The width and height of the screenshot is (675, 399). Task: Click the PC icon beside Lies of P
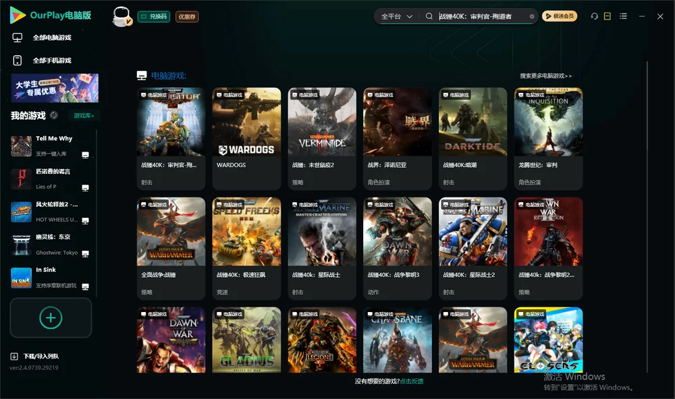click(85, 188)
